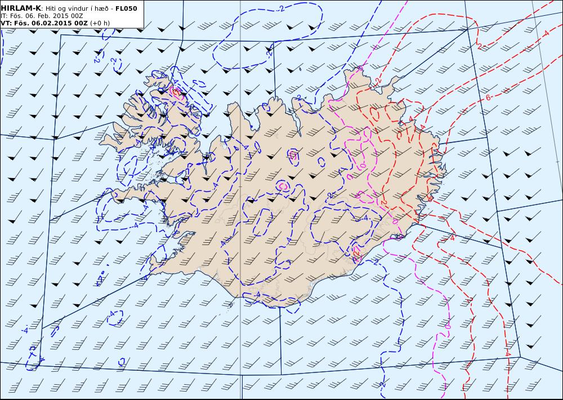Select the 'IT: Fös. 06. Feb. 2015 00Z' line
Viewport: 563px width, 400px height.
[42, 16]
